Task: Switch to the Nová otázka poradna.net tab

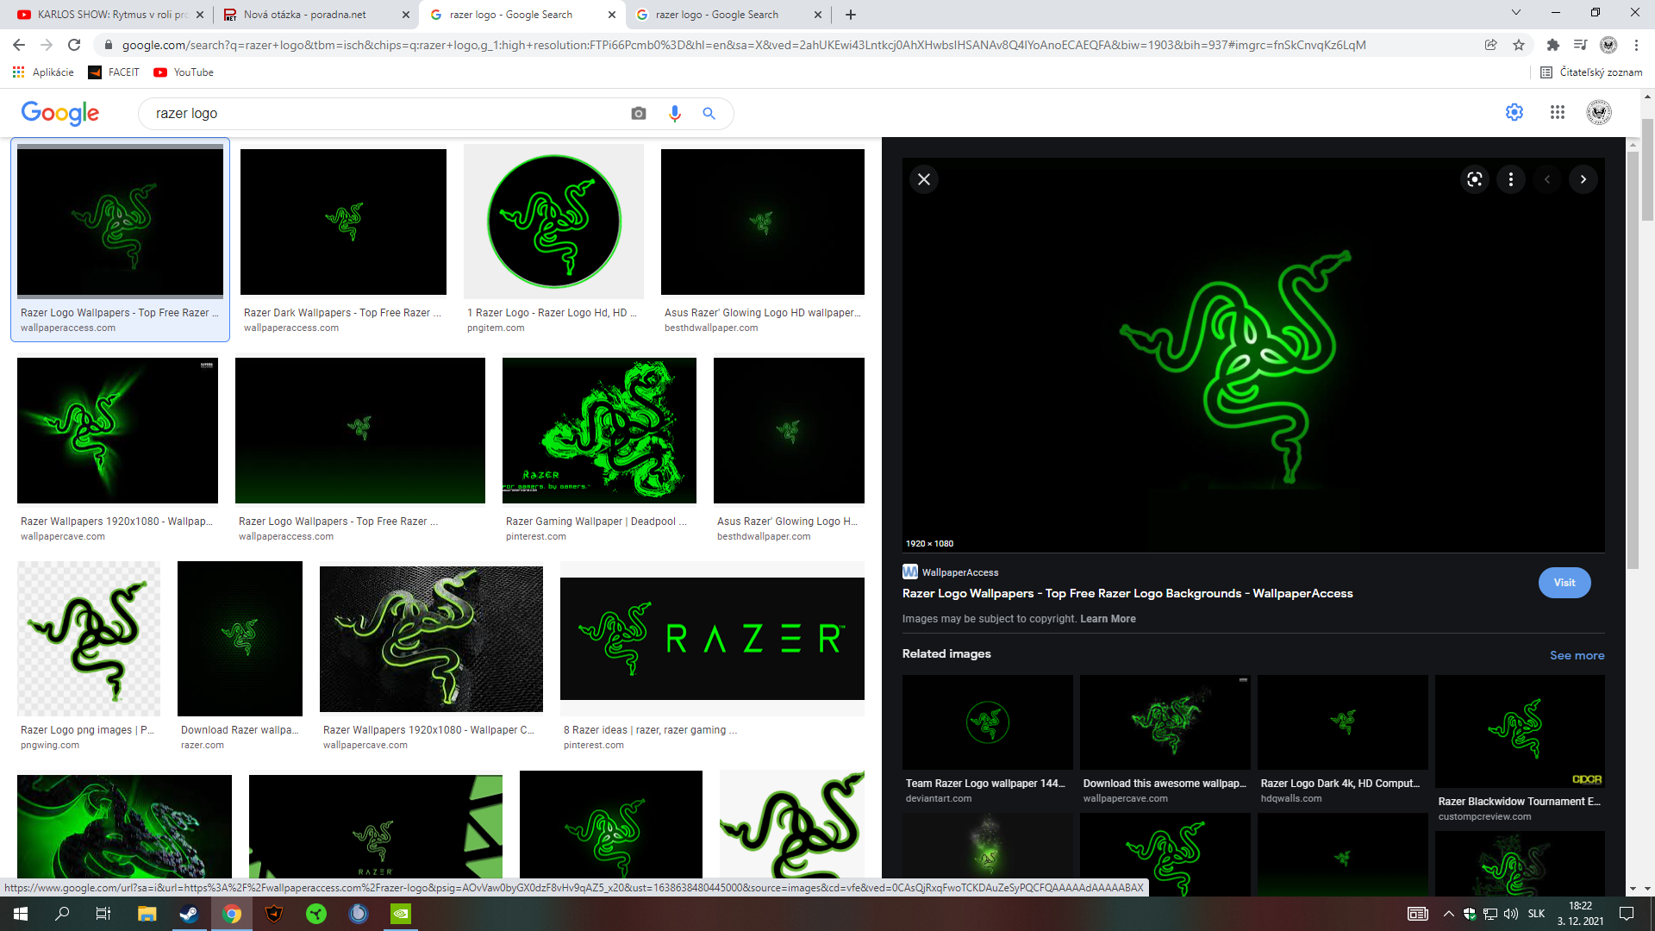Action: [305, 15]
